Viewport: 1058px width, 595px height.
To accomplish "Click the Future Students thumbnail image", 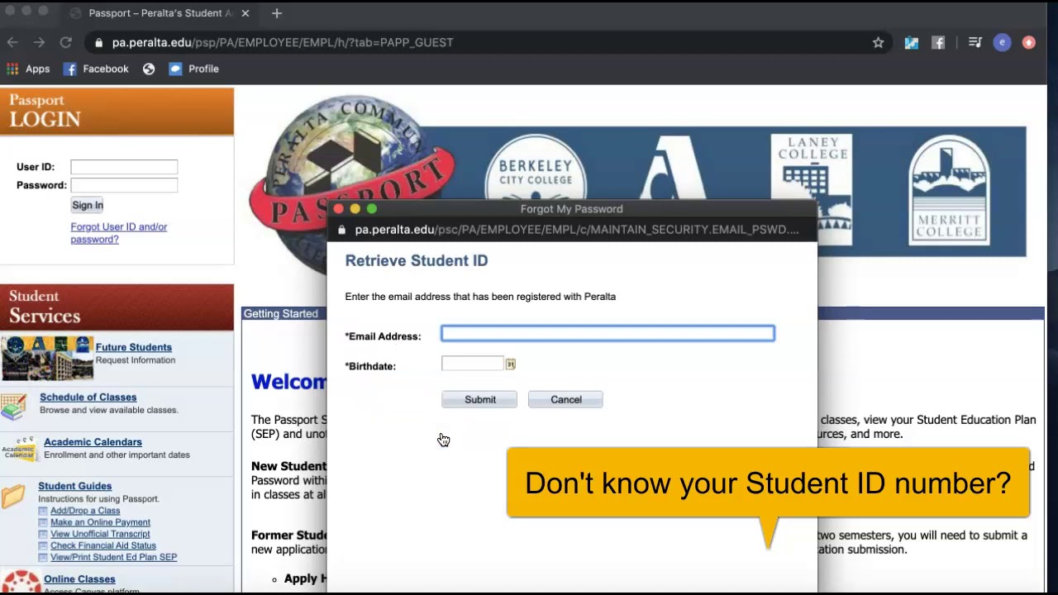I will pos(47,358).
